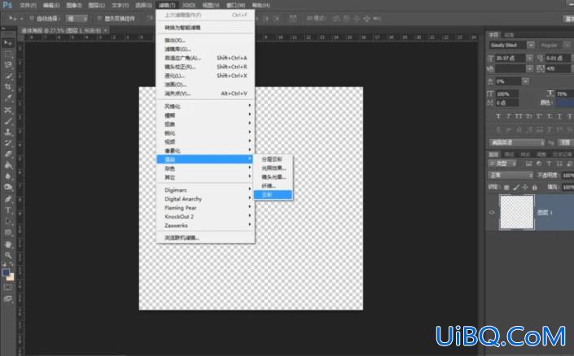Select the Eyedropper tool
The image size is (574, 356).
click(7, 98)
